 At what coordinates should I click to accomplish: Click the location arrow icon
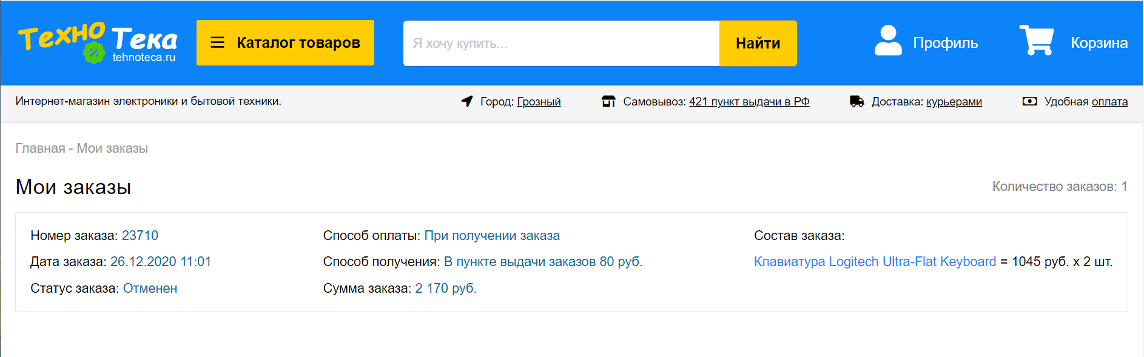467,101
